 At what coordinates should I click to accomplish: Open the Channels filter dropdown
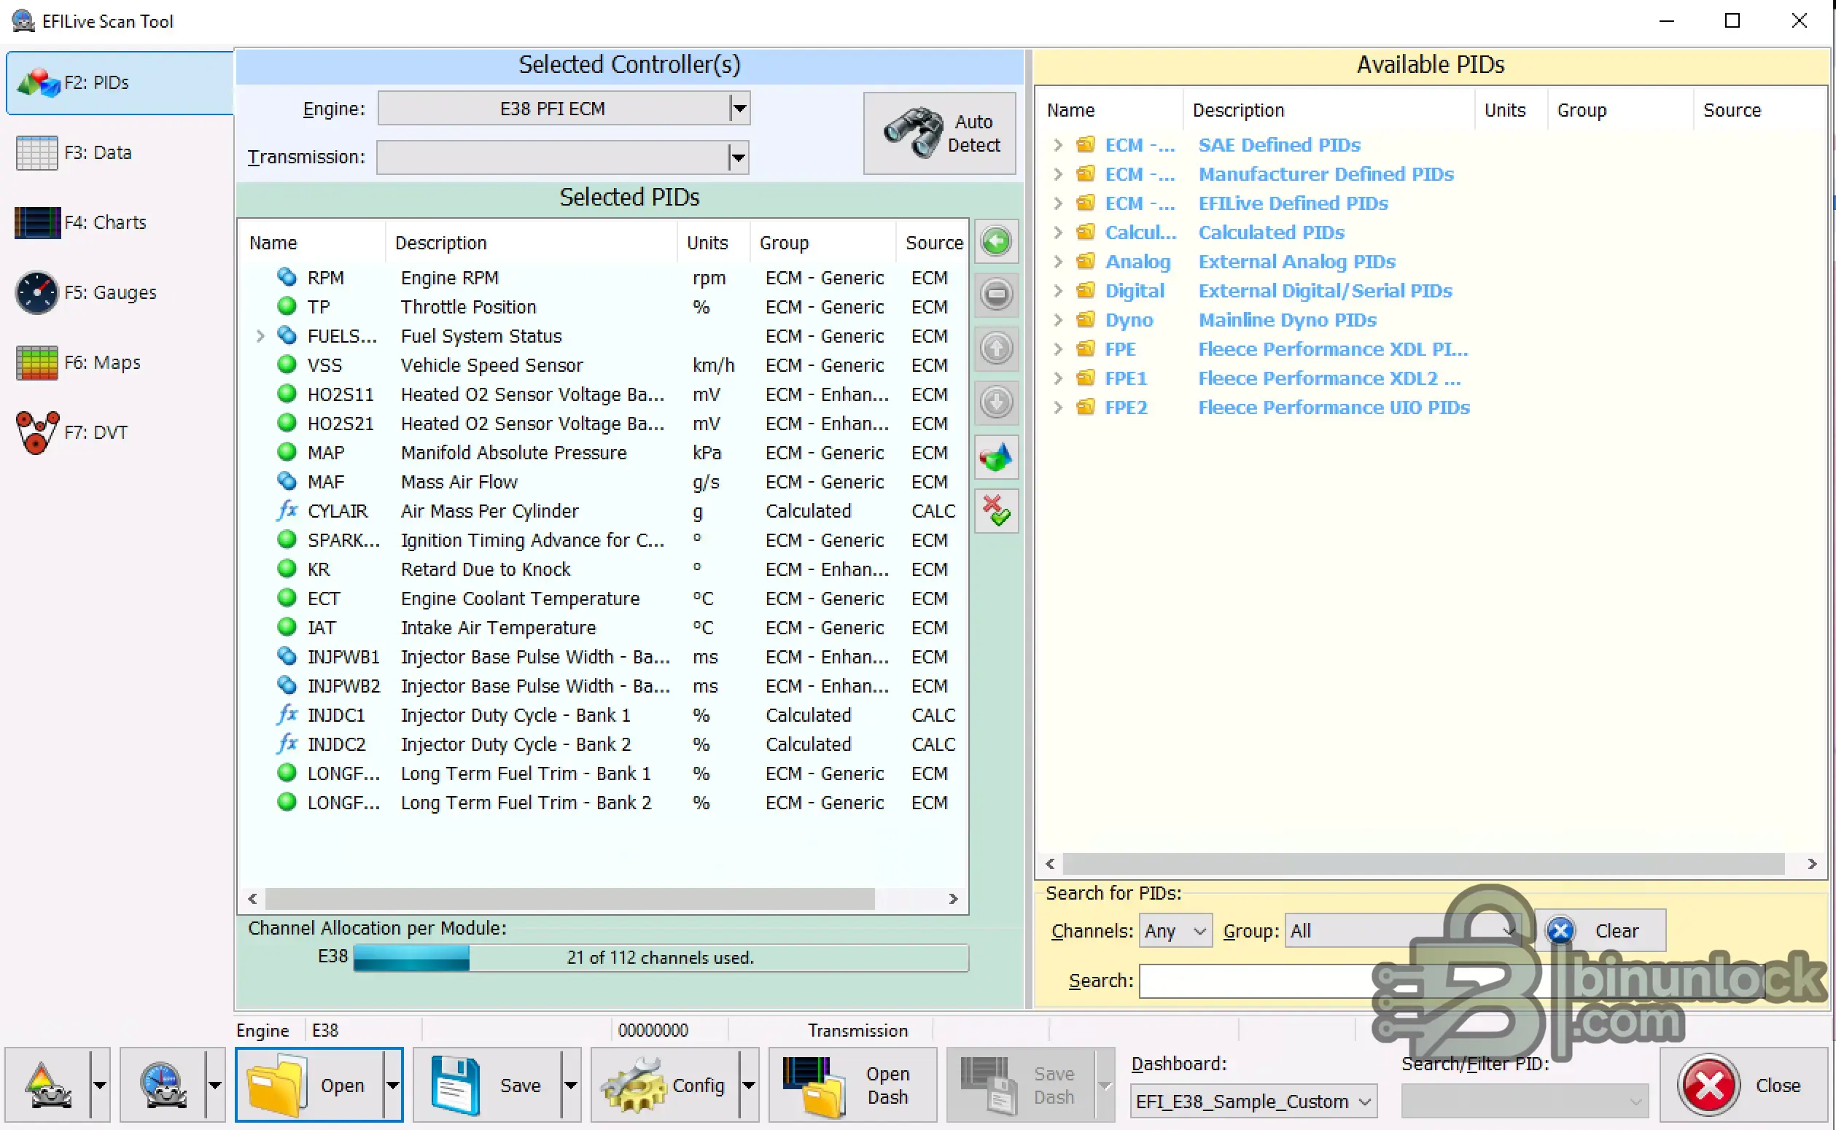pos(1175,931)
